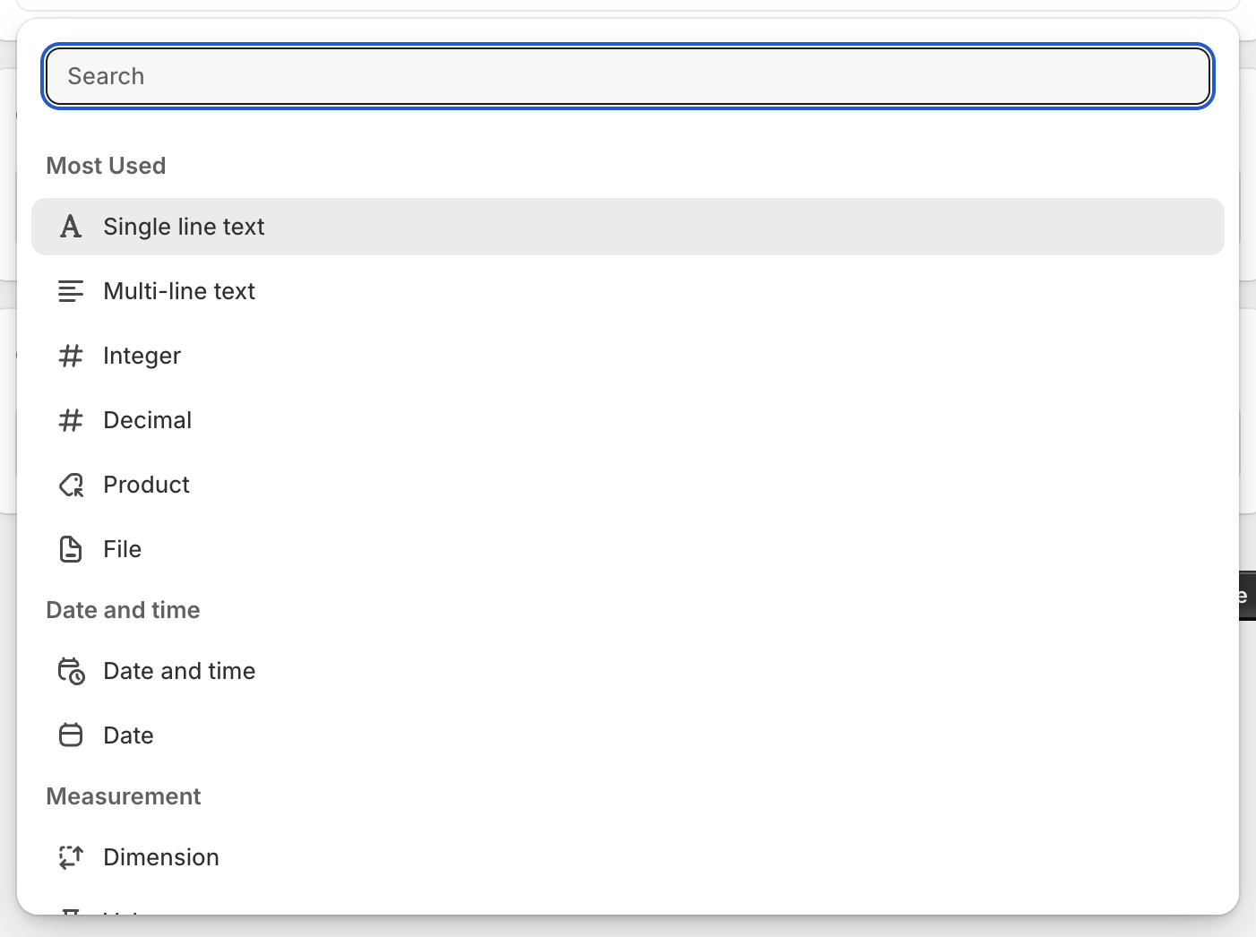This screenshot has height=937, width=1256.
Task: Click the calendar-clock icon for Date and time
Action: (x=71, y=671)
